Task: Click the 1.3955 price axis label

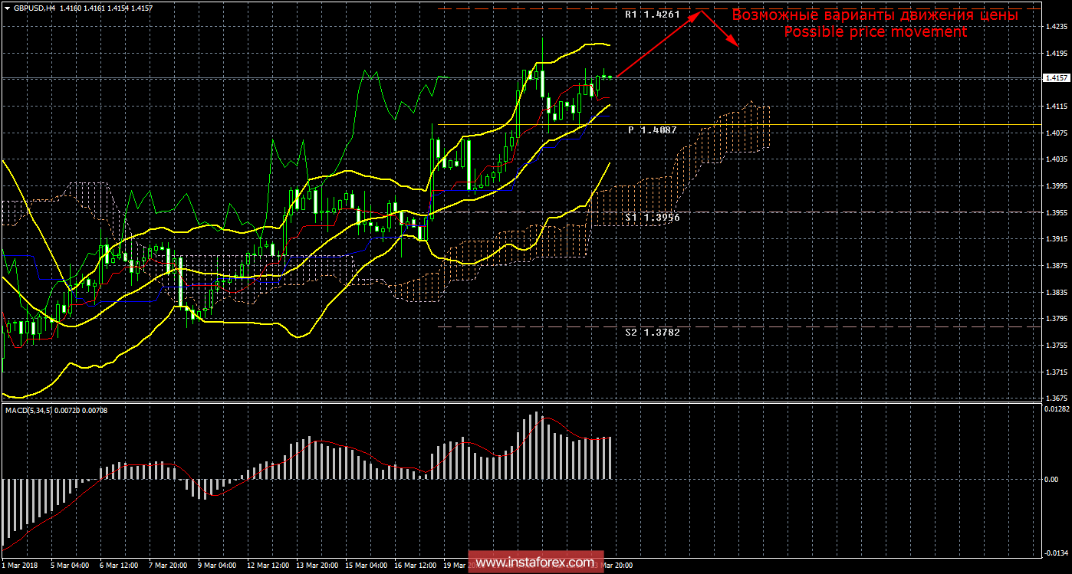Action: pos(1056,213)
